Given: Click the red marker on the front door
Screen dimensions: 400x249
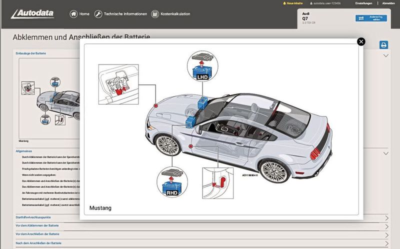Looking at the screenshot, I should click(190, 146).
